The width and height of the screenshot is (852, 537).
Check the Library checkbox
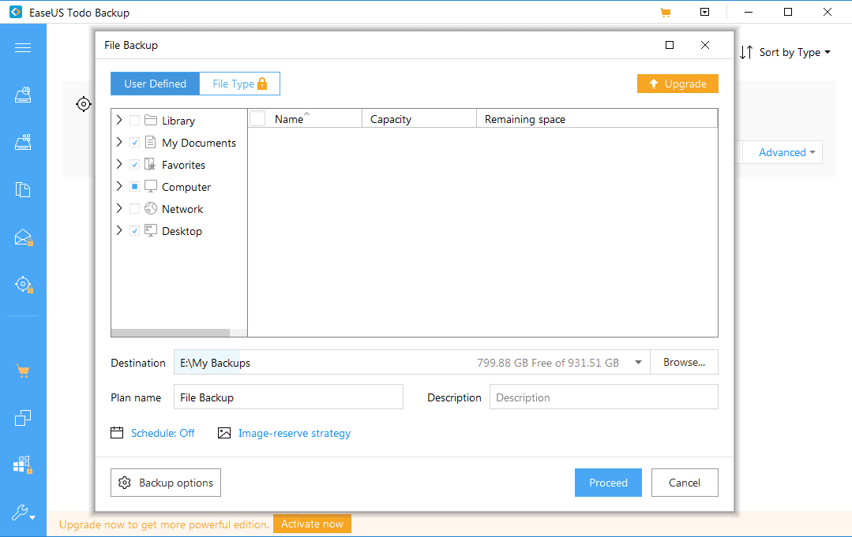coord(134,121)
